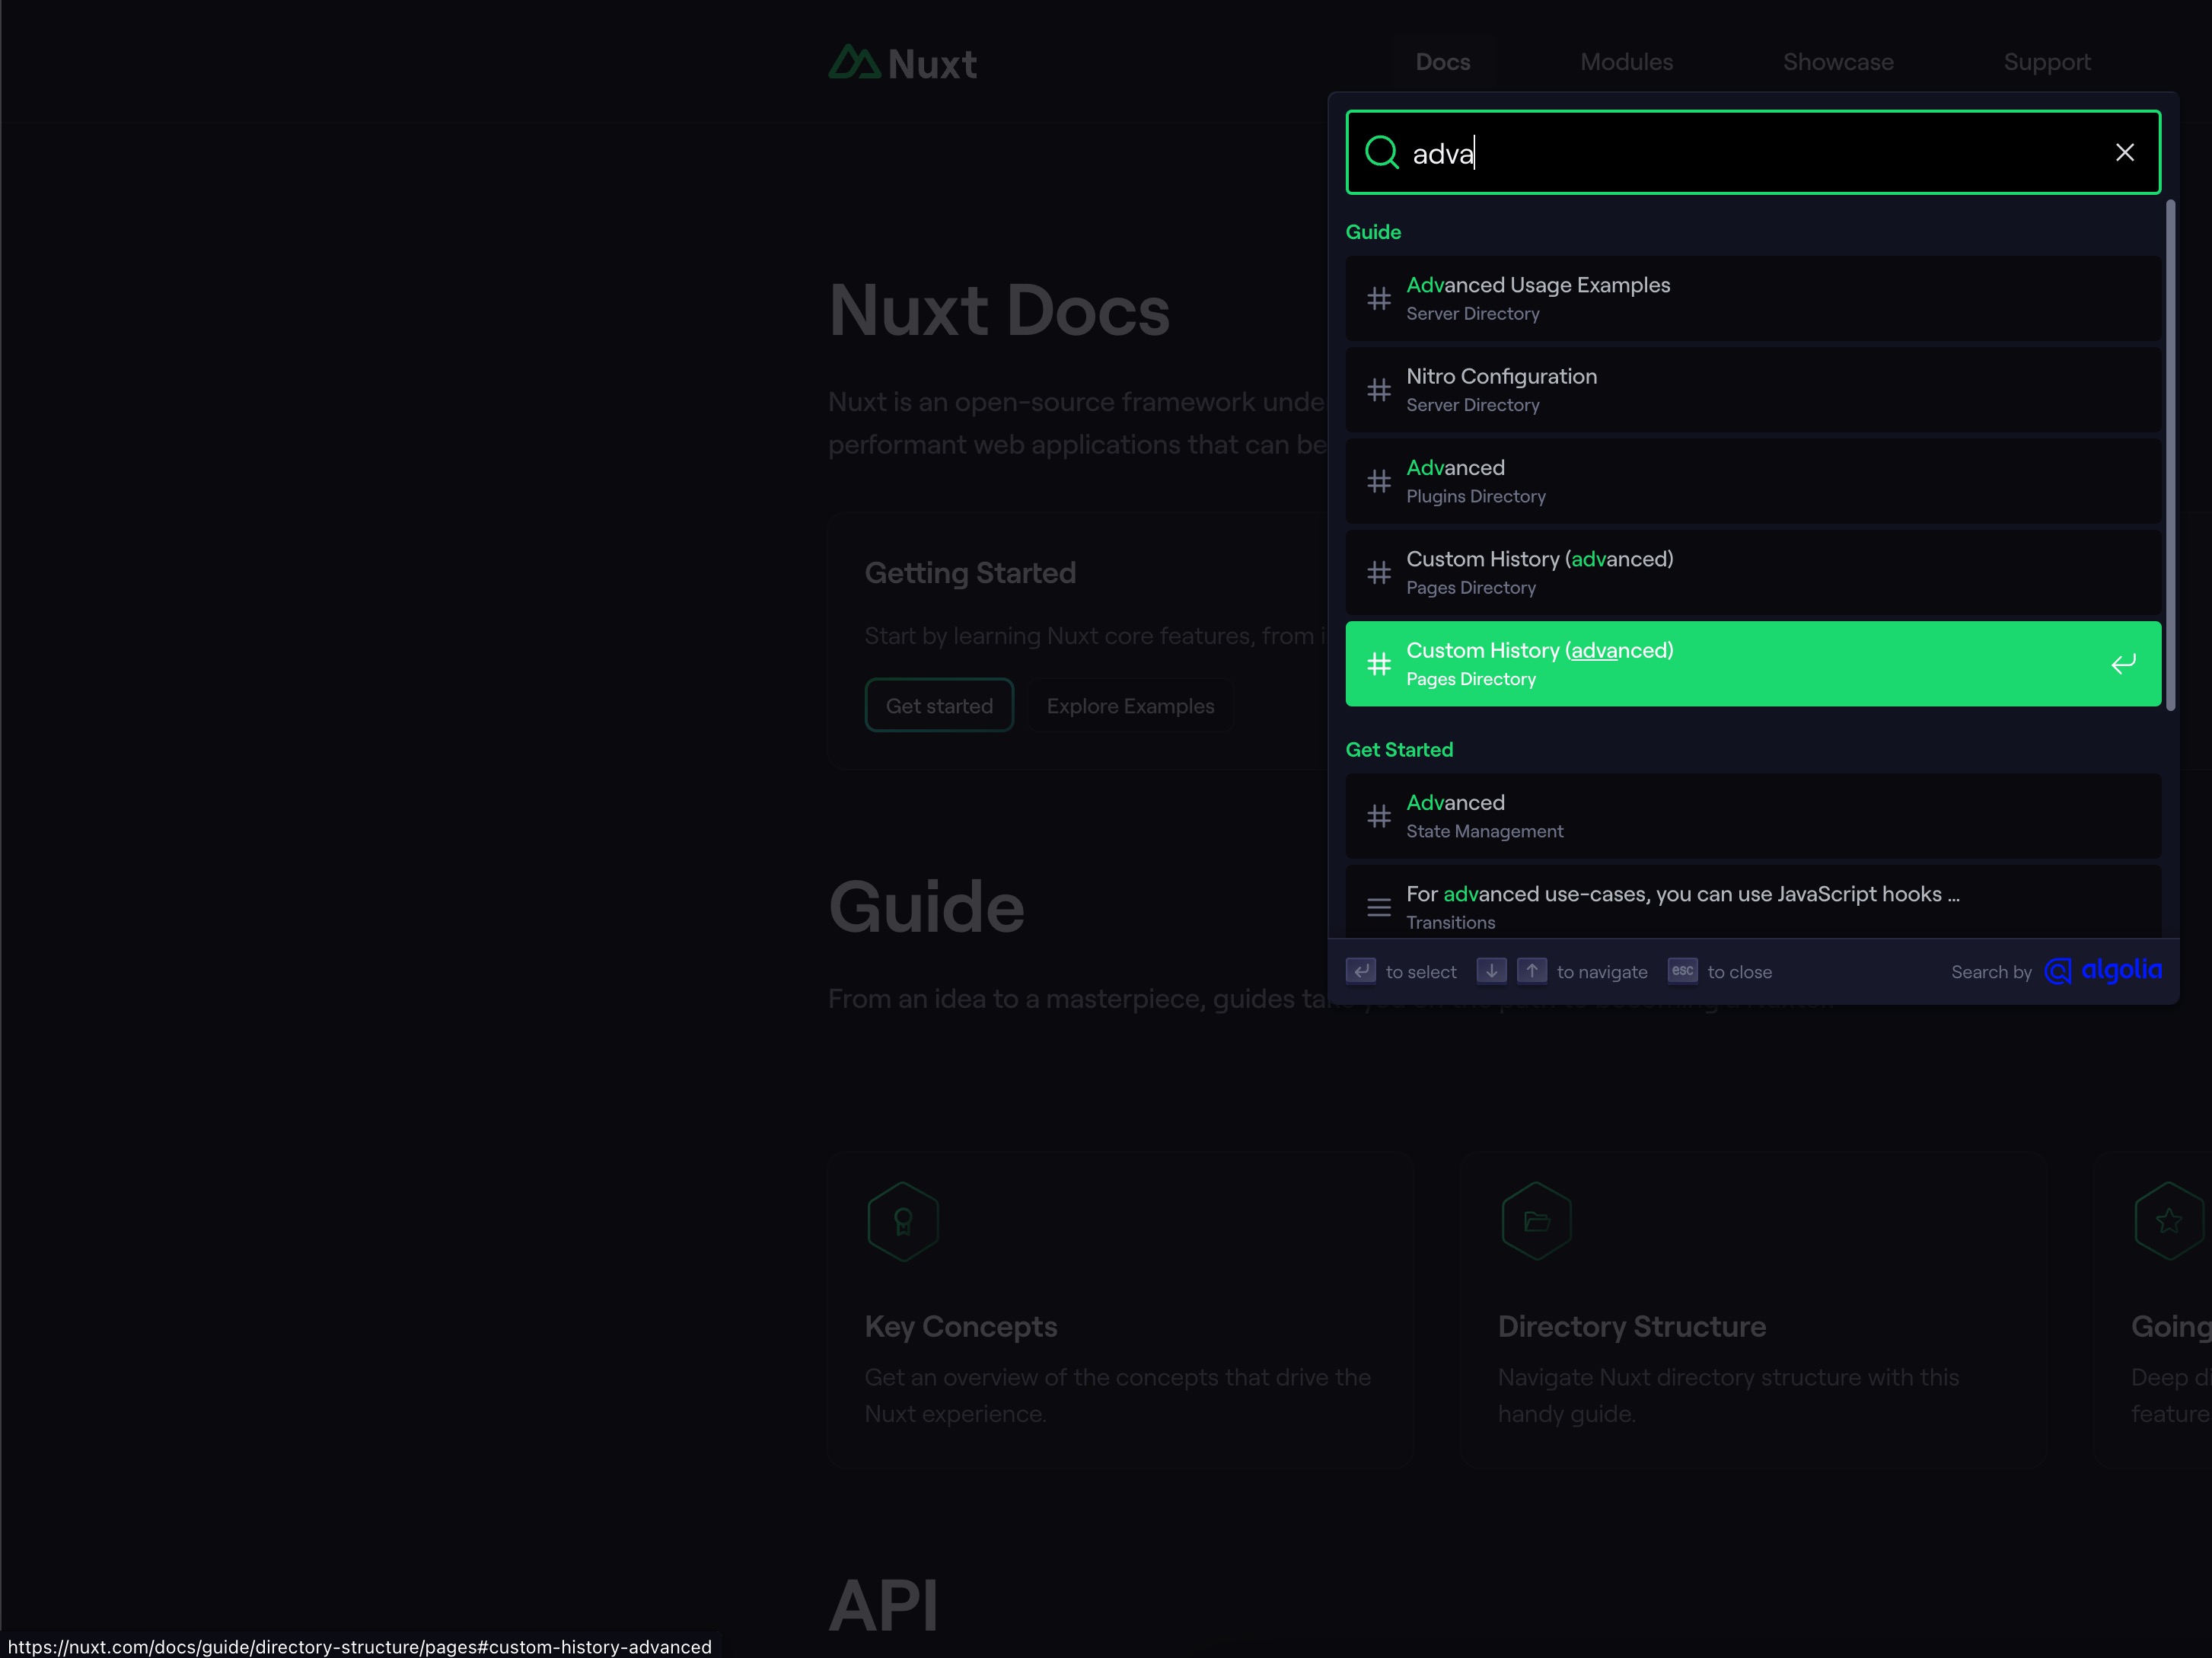Open the Modules page

pyautogui.click(x=1626, y=62)
